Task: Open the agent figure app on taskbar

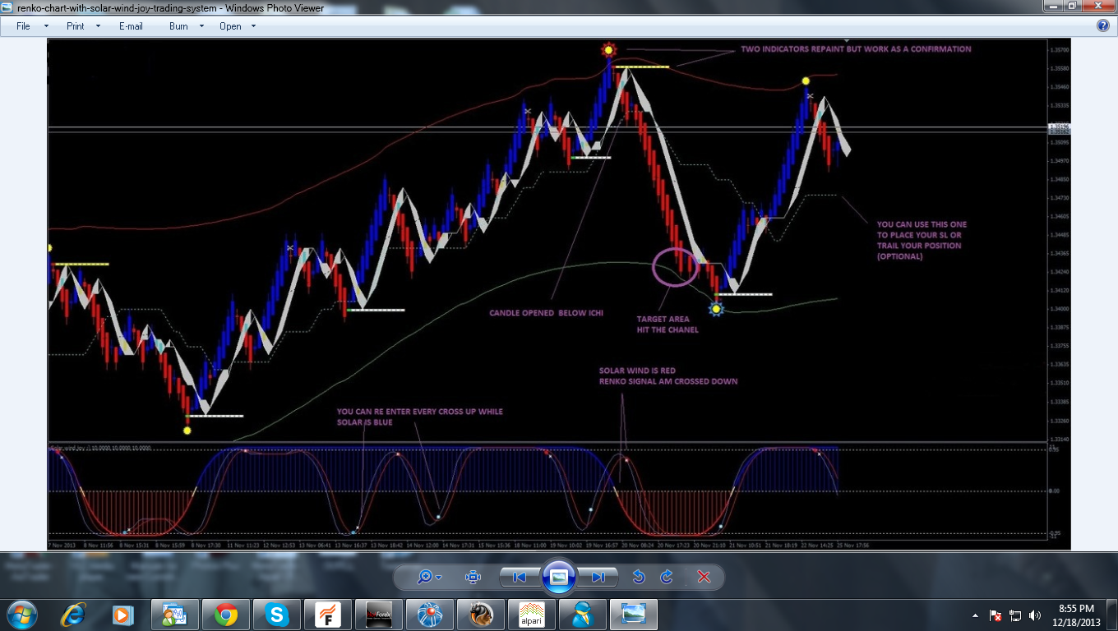Action: pyautogui.click(x=583, y=614)
